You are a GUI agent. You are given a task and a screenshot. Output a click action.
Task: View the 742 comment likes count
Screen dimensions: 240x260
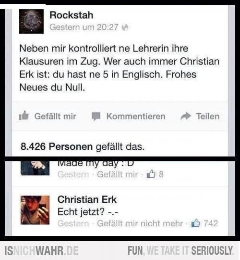click(211, 223)
